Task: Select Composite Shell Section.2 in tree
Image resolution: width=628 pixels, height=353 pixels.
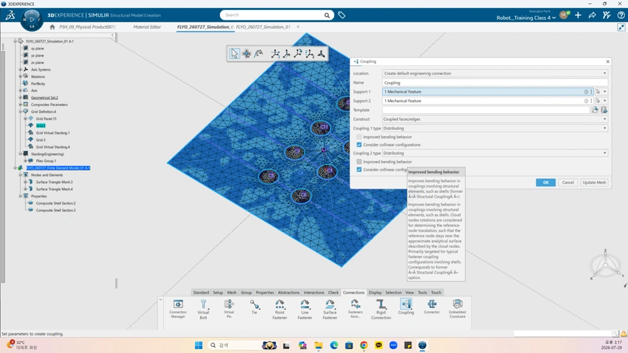Action: click(56, 203)
